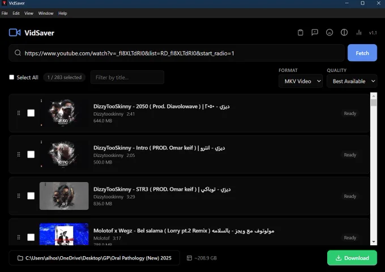Click the scrollbar down arrow
Screen dimensions: 385x272
point(374,242)
